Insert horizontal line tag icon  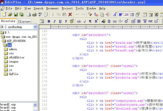pos(115,21)
